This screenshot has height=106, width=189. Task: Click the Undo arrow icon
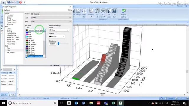click(12, 2)
